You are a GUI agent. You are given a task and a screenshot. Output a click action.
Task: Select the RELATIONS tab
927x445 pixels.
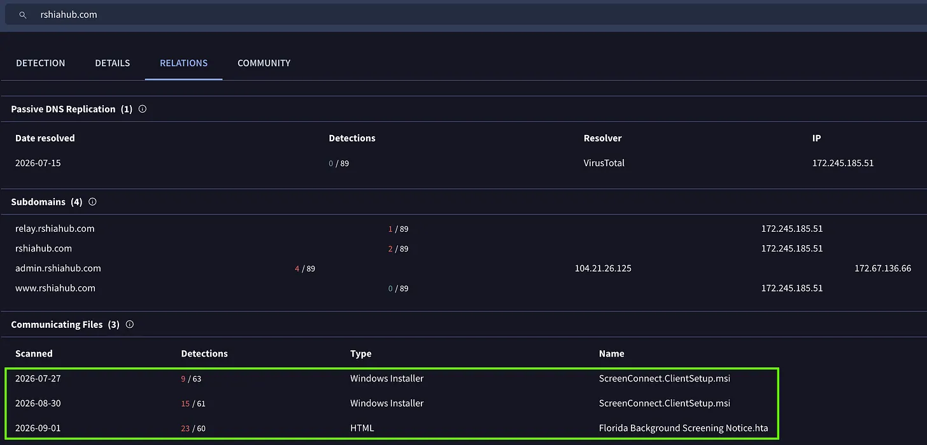(x=184, y=63)
